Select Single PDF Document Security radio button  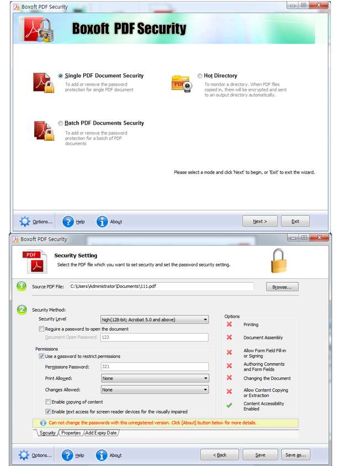[x=60, y=76]
